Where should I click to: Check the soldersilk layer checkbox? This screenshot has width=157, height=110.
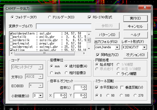[11, 40]
